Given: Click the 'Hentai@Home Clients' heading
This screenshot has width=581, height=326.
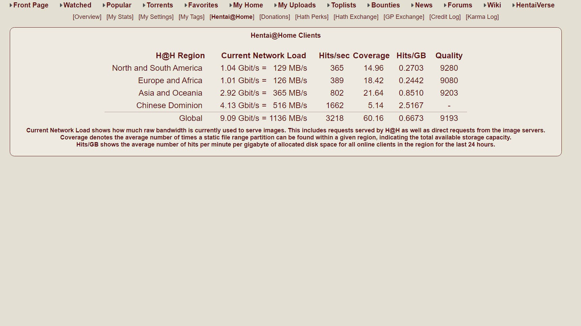Looking at the screenshot, I should (x=286, y=35).
